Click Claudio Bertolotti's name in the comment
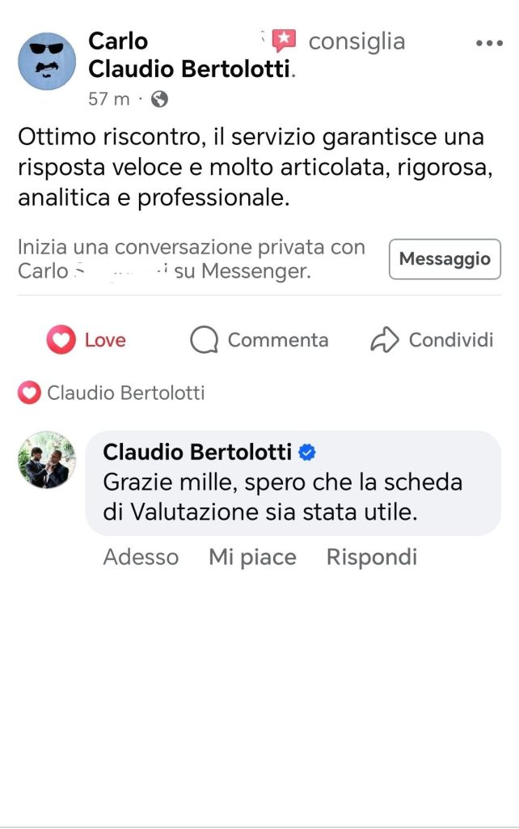 click(x=197, y=452)
